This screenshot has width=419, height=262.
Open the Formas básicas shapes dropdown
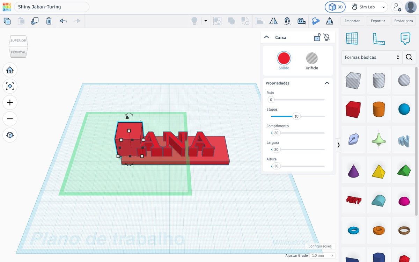372,57
